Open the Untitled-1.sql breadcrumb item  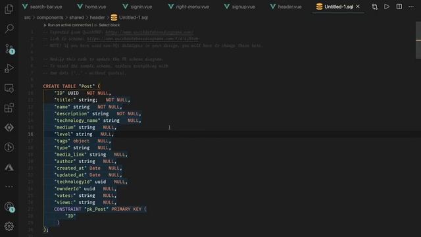tap(129, 18)
